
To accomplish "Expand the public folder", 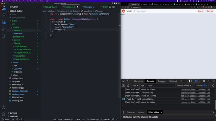I will click(x=15, y=21).
